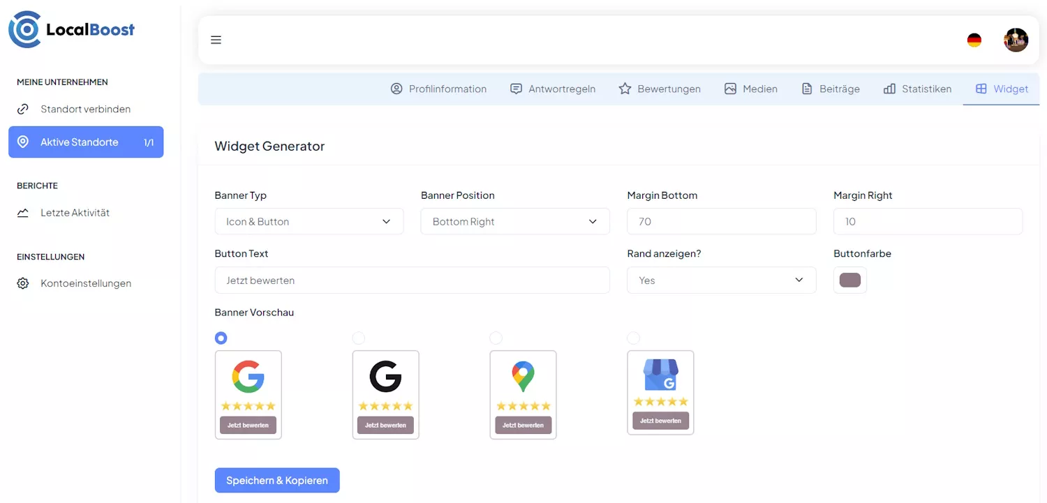Open the Rand anzeigen dropdown
This screenshot has width=1047, height=503.
coord(722,280)
